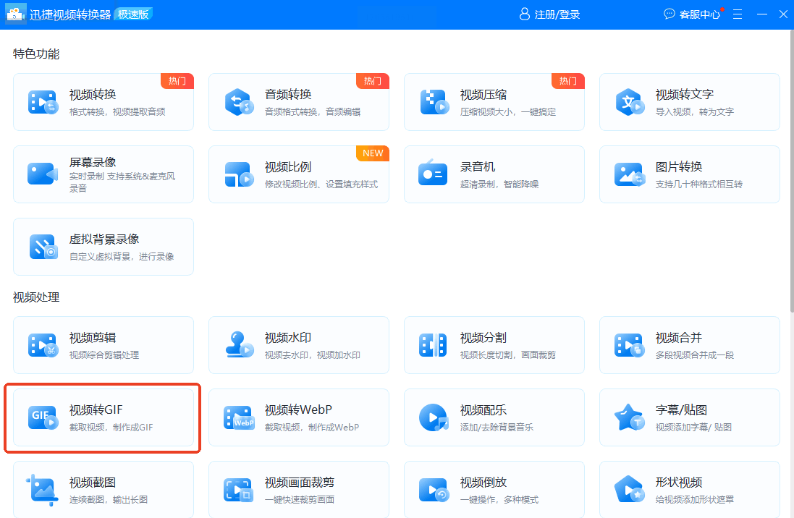Open the 视频水印 watermark stamp icon
The image size is (794, 518).
coord(239,344)
